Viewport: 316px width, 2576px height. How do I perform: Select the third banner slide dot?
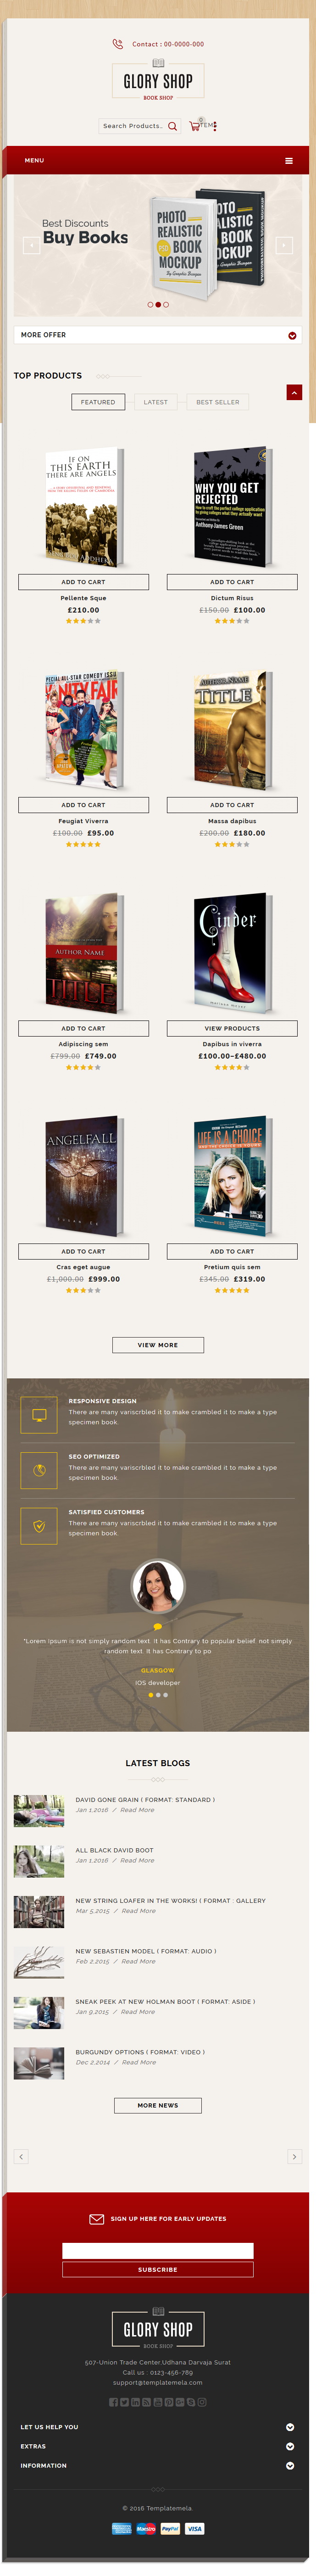point(166,304)
